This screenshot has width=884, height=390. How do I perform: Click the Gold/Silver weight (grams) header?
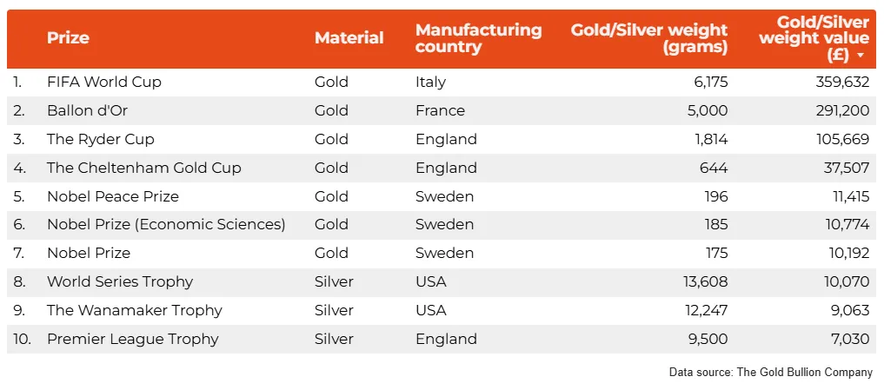click(x=648, y=38)
